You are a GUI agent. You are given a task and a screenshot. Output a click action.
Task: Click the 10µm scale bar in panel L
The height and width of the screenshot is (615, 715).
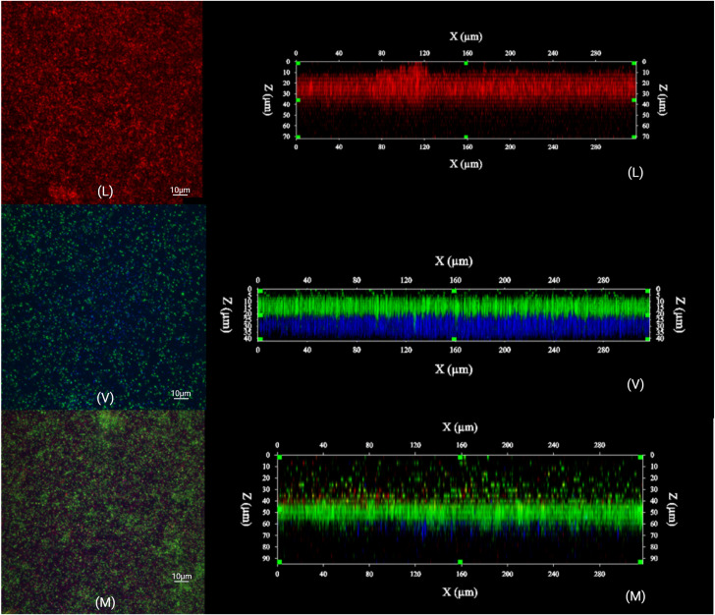(180, 192)
